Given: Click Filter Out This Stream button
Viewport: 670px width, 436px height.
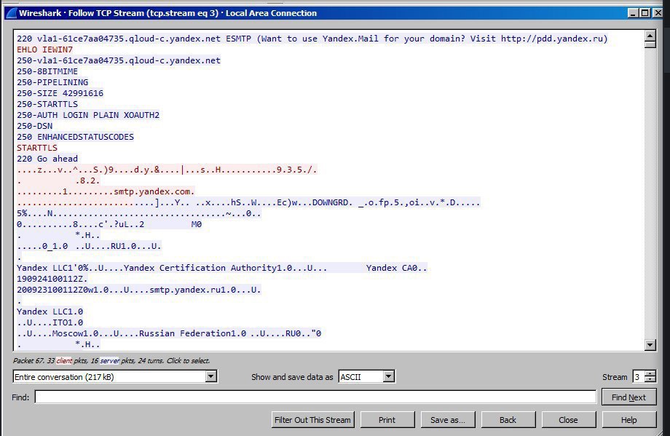Looking at the screenshot, I should pyautogui.click(x=312, y=420).
